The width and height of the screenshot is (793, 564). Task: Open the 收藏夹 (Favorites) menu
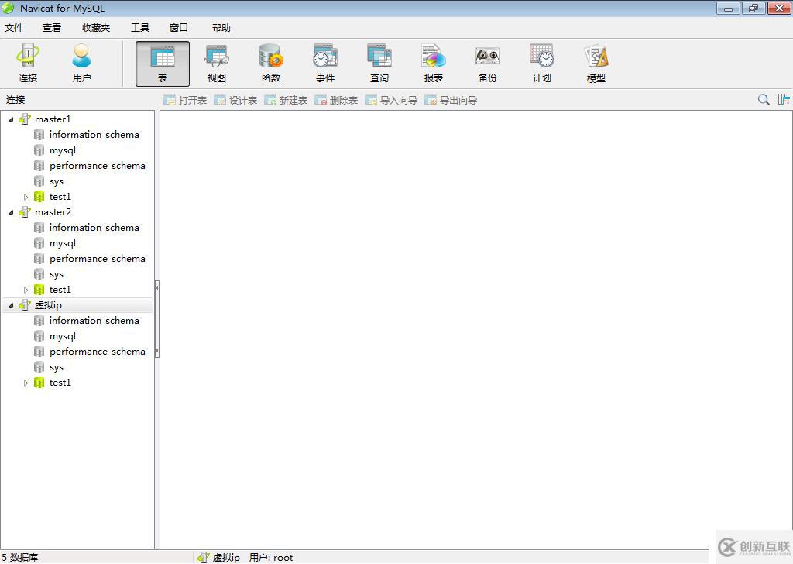coord(96,28)
